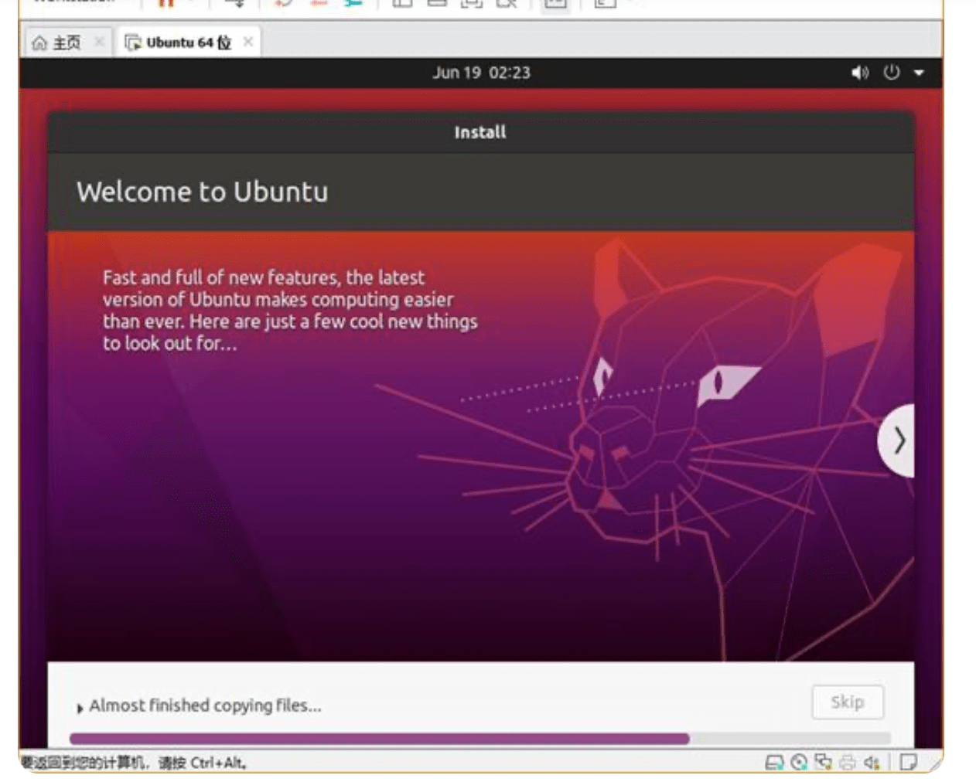976x782 pixels.
Task: Click the printer device icon in status bar
Action: click(x=848, y=763)
